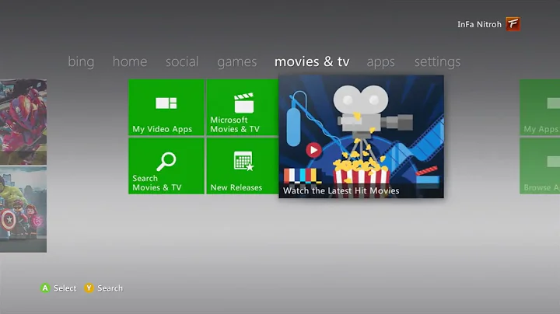The image size is (560, 314).
Task: Switch to the apps tab
Action: click(380, 62)
